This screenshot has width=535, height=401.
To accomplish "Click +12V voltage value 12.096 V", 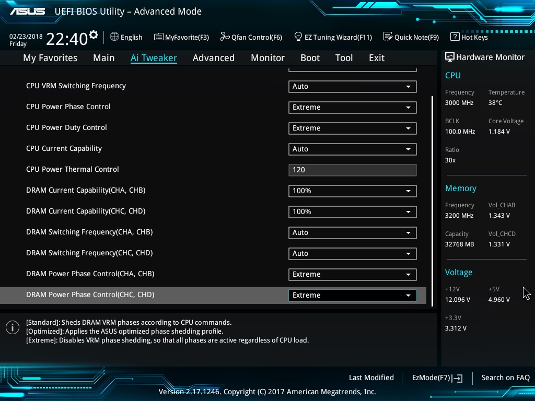I will click(x=457, y=299).
